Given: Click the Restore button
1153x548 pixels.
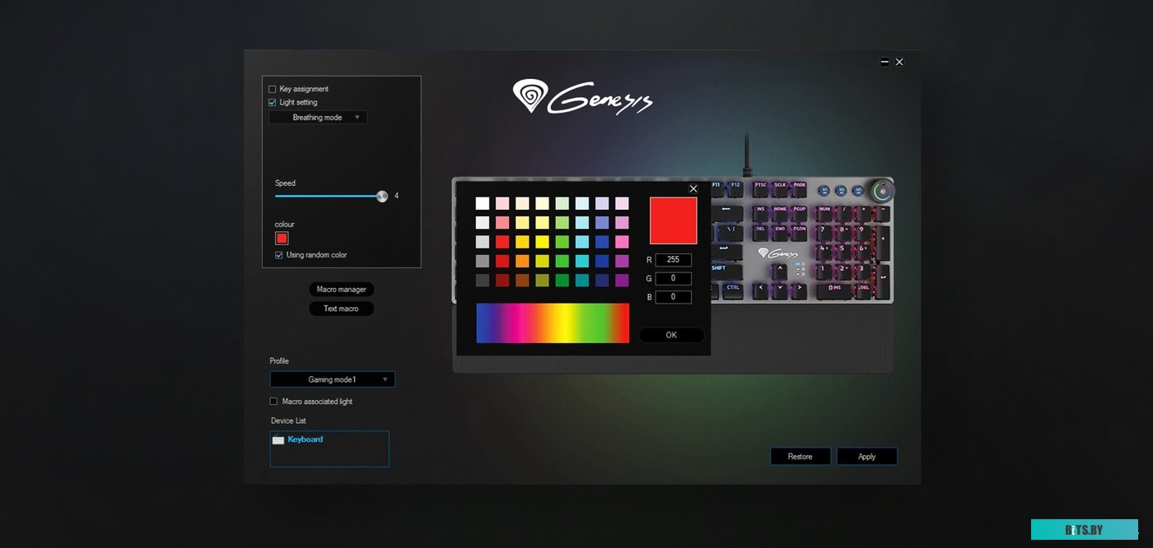Looking at the screenshot, I should [801, 457].
